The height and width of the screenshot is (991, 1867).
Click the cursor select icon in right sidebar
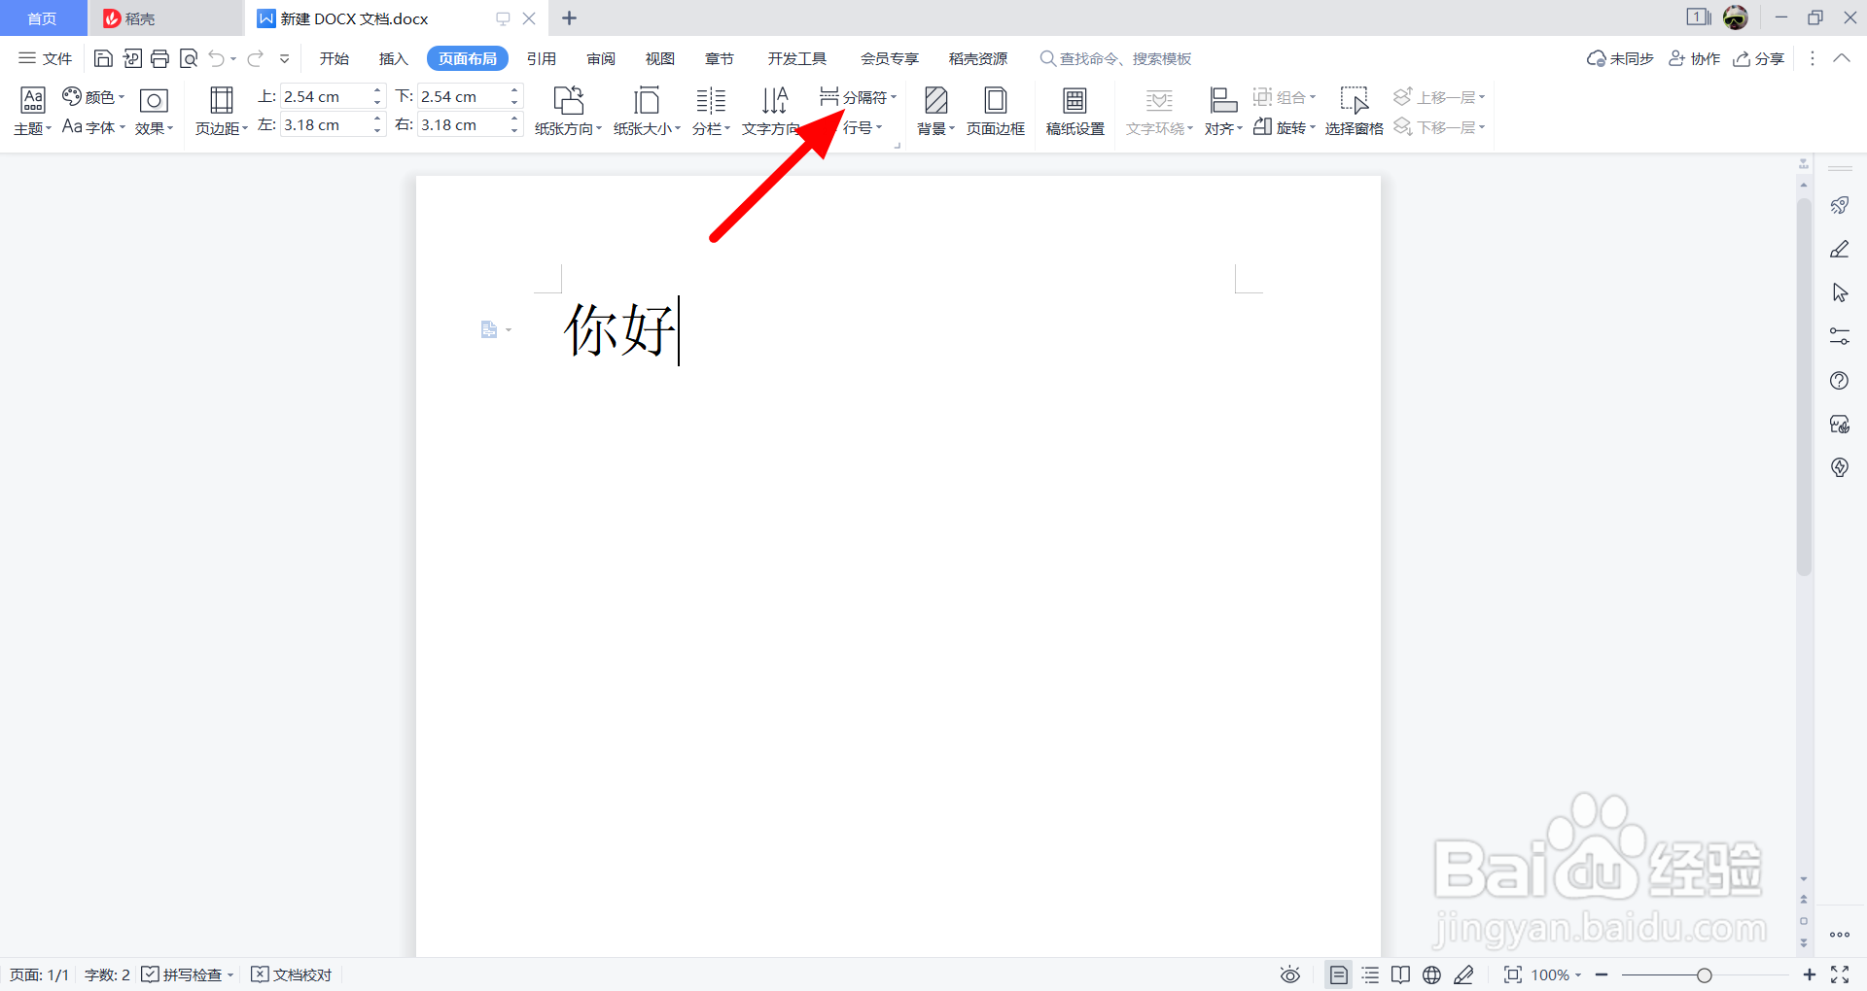point(1840,292)
